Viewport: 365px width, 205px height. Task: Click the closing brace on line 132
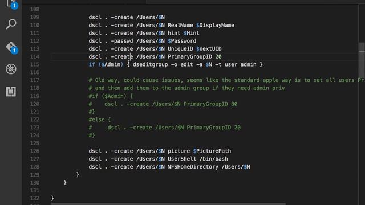pos(52,199)
